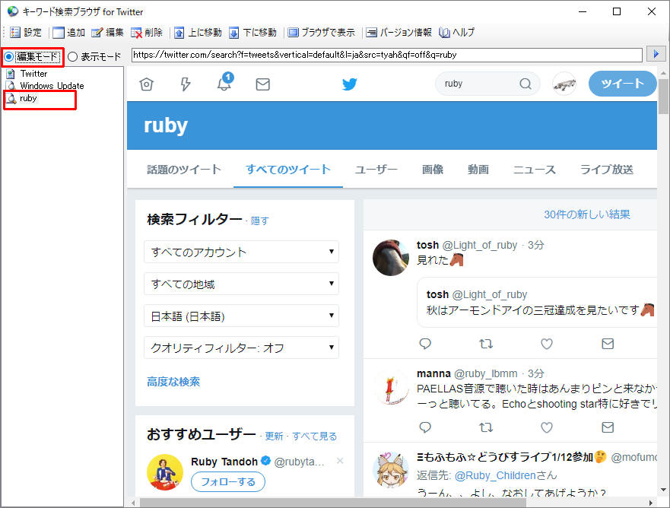
Task: Open Ruby Tandoh's avatar
Action: click(x=165, y=472)
